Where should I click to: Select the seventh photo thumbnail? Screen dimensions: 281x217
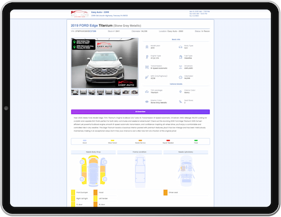(x=126, y=92)
